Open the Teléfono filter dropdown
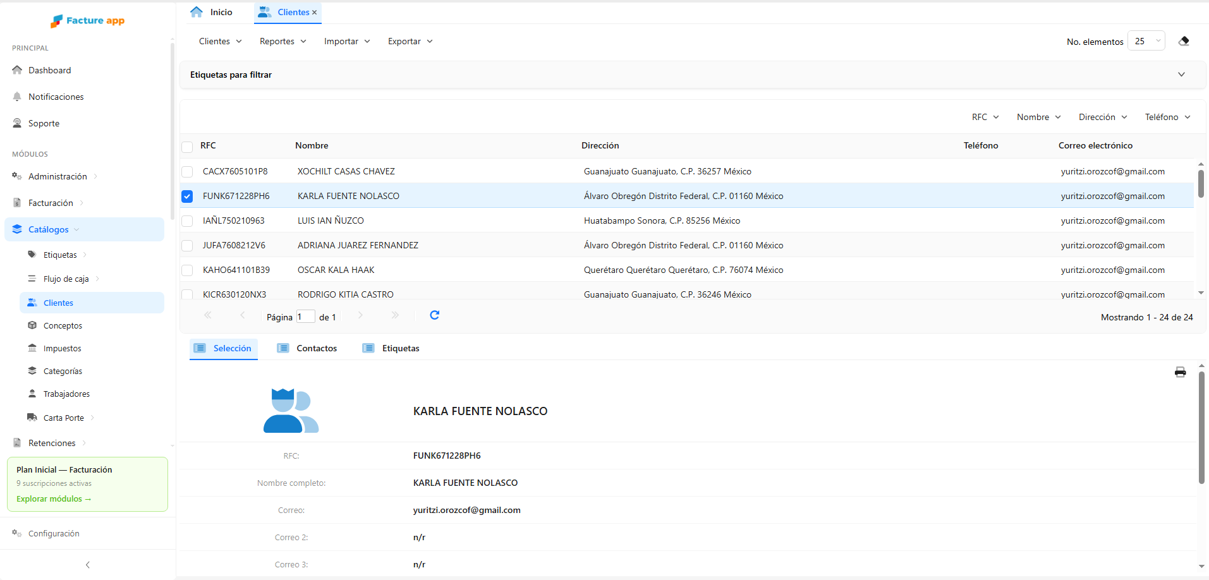Viewport: 1209px width, 580px height. 1167,117
